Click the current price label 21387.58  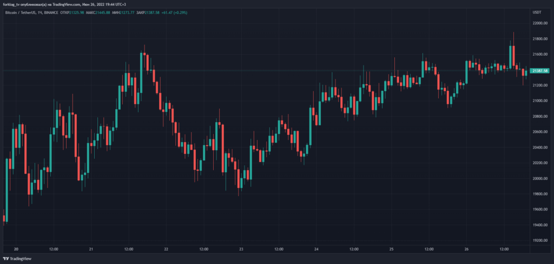[x=540, y=71]
